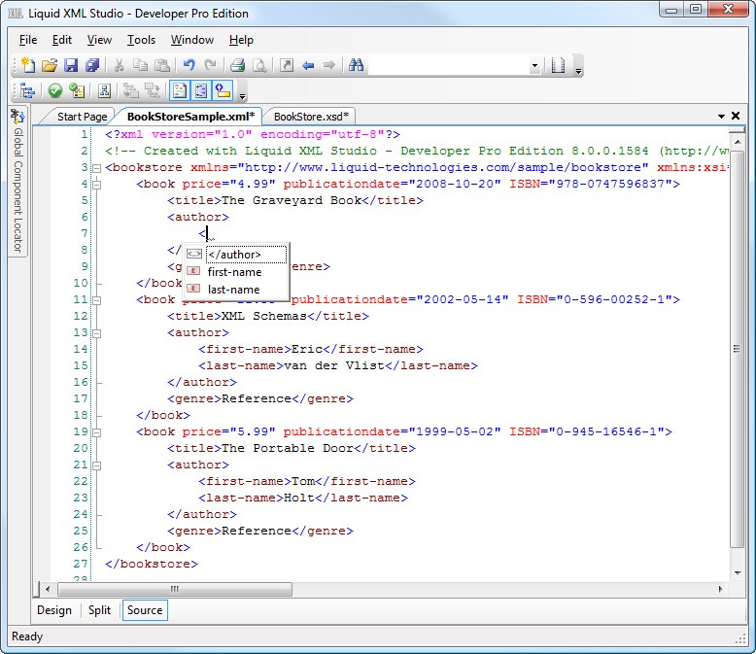
Task: Collapse the book element on line 19
Action: click(x=96, y=432)
